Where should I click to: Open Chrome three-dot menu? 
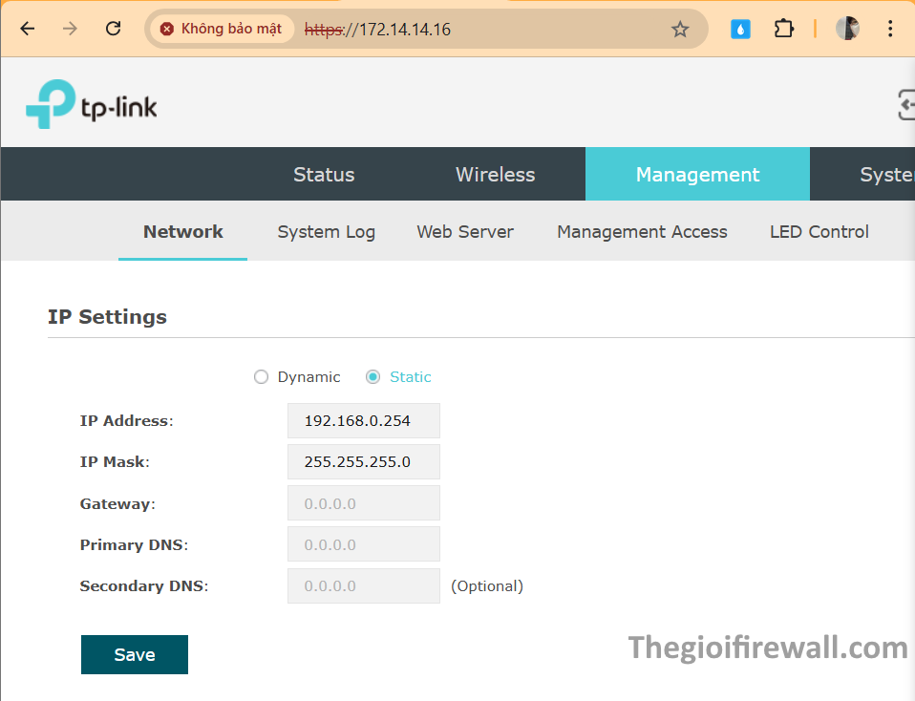(890, 29)
